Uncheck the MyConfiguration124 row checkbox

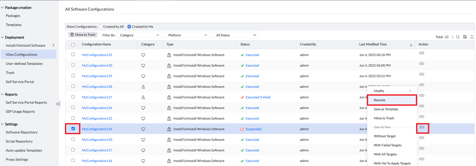73,129
